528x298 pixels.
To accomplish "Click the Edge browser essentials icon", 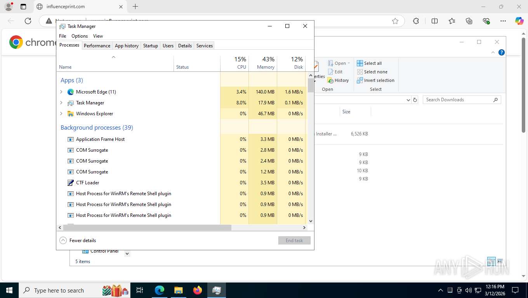I will pyautogui.click(x=486, y=21).
